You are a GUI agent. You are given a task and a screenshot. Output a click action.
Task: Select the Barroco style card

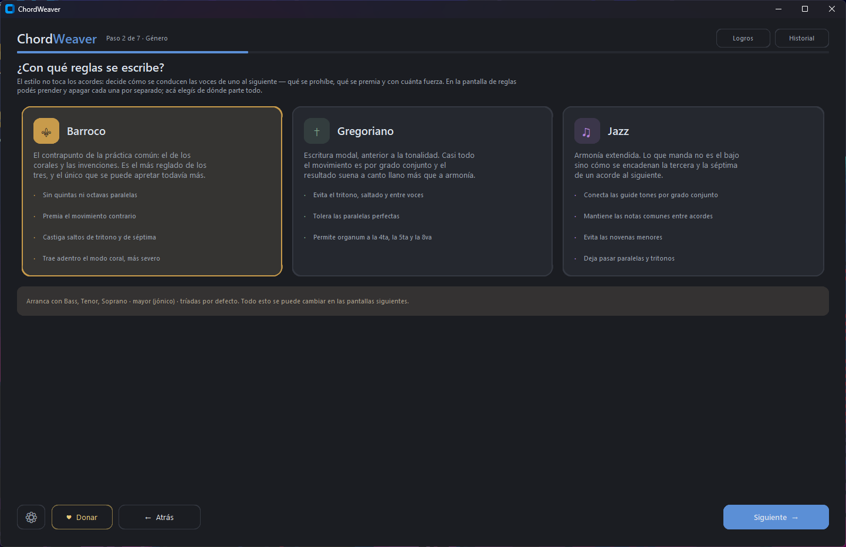click(x=152, y=191)
